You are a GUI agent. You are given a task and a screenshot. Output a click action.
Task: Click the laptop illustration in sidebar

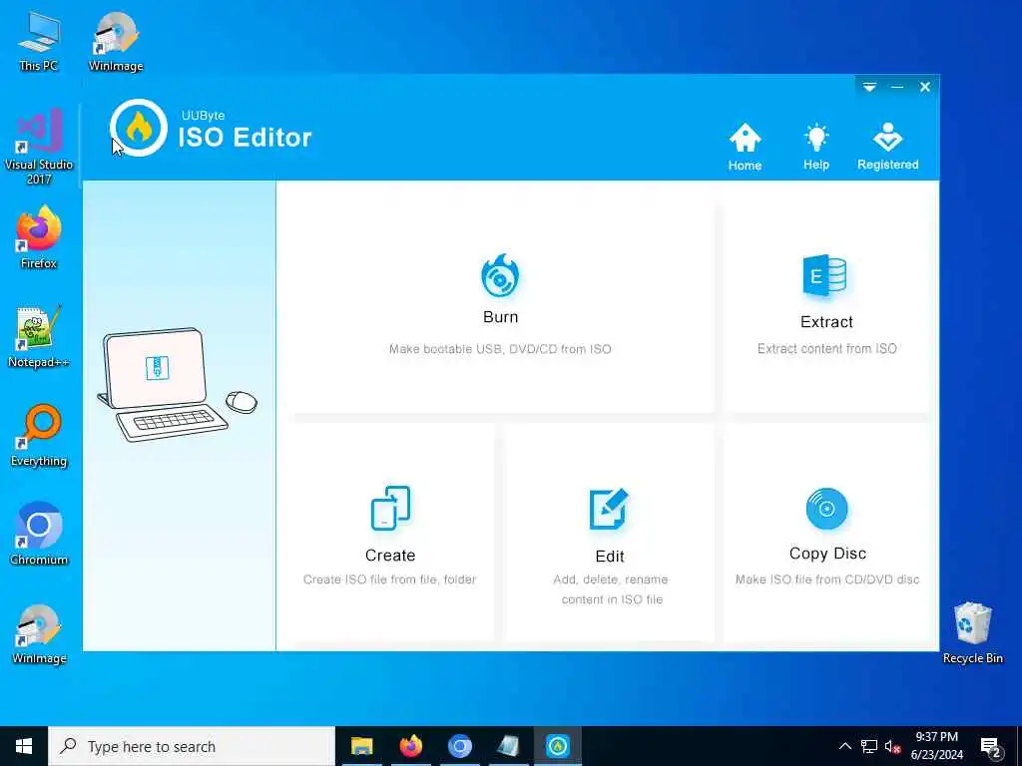(177, 384)
